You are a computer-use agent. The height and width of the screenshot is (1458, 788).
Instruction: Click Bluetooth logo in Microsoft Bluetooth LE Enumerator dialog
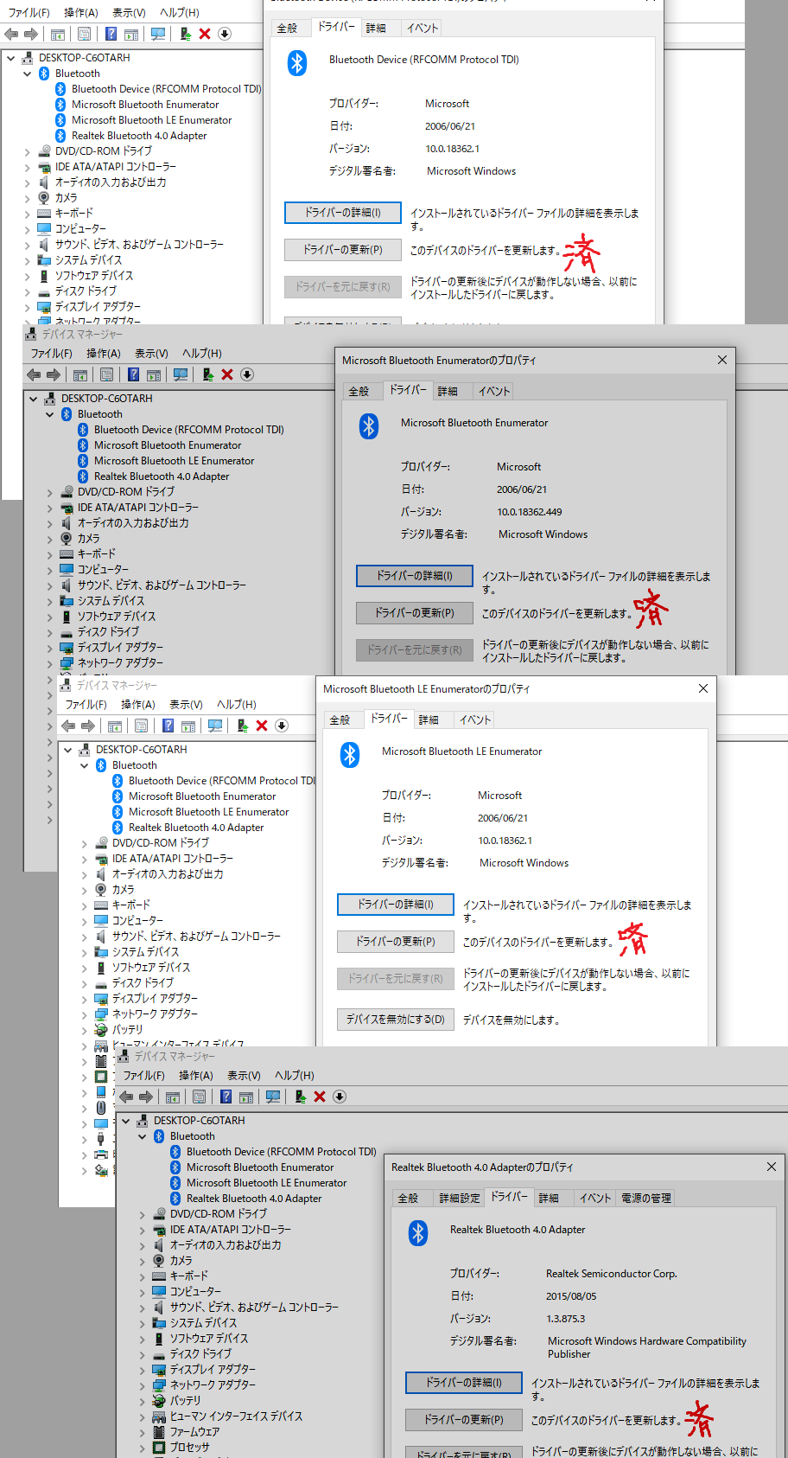350,754
